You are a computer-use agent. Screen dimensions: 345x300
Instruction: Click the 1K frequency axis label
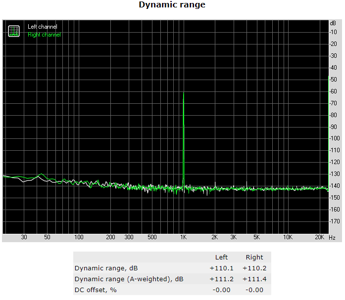tap(184, 237)
